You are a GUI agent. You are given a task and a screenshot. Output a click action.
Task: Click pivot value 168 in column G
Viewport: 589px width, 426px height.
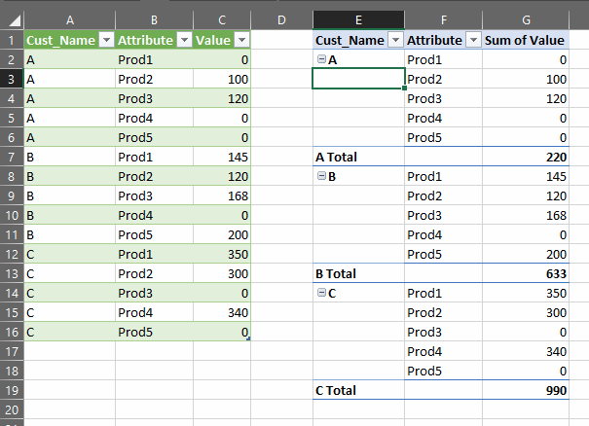pyautogui.click(x=526, y=215)
